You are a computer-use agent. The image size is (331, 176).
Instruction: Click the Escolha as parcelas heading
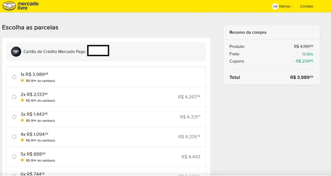[30, 27]
